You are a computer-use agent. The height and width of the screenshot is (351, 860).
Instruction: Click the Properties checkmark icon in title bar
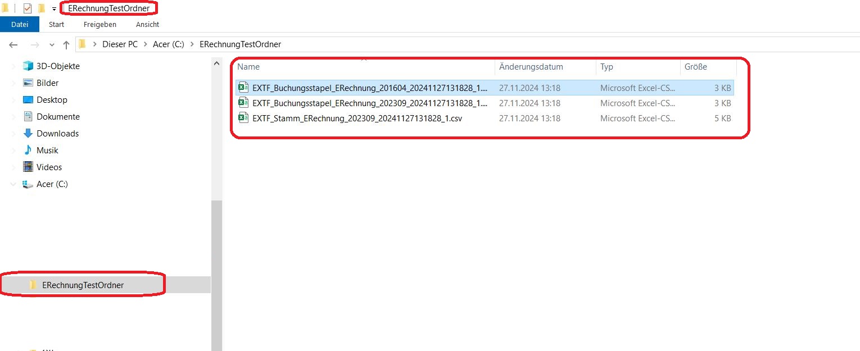[x=28, y=8]
